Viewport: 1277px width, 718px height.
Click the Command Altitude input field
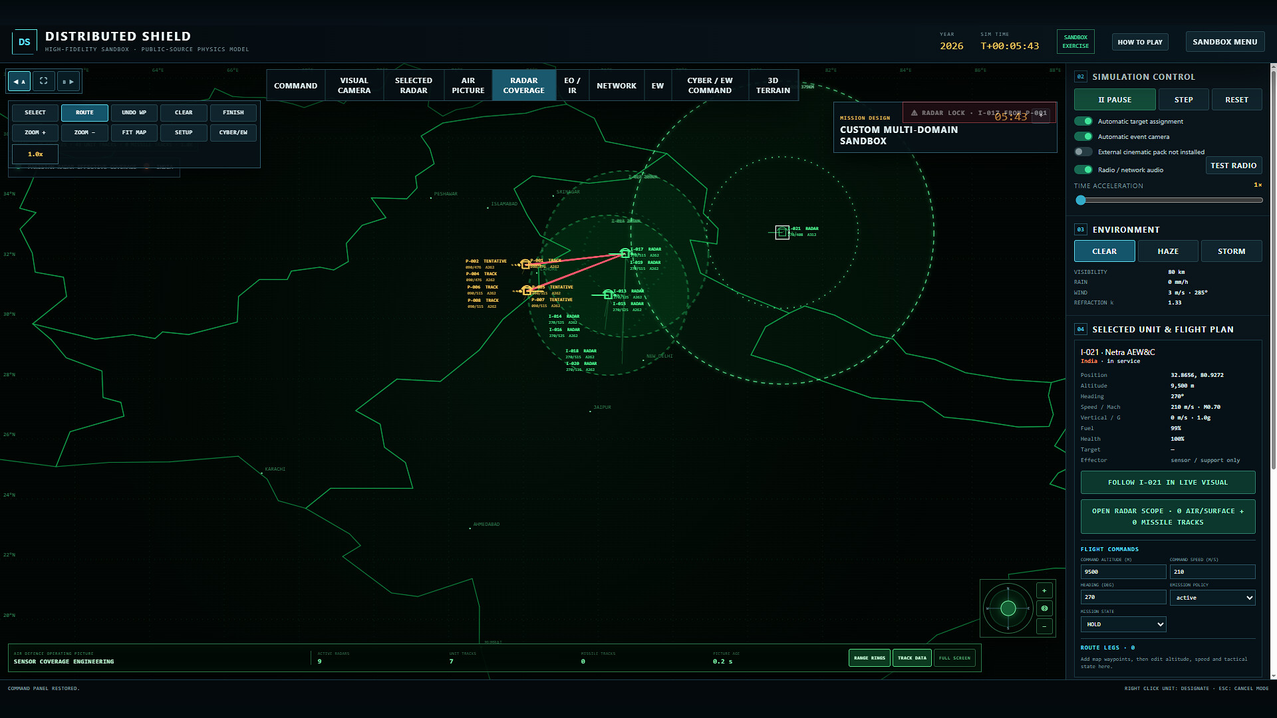[x=1123, y=572]
